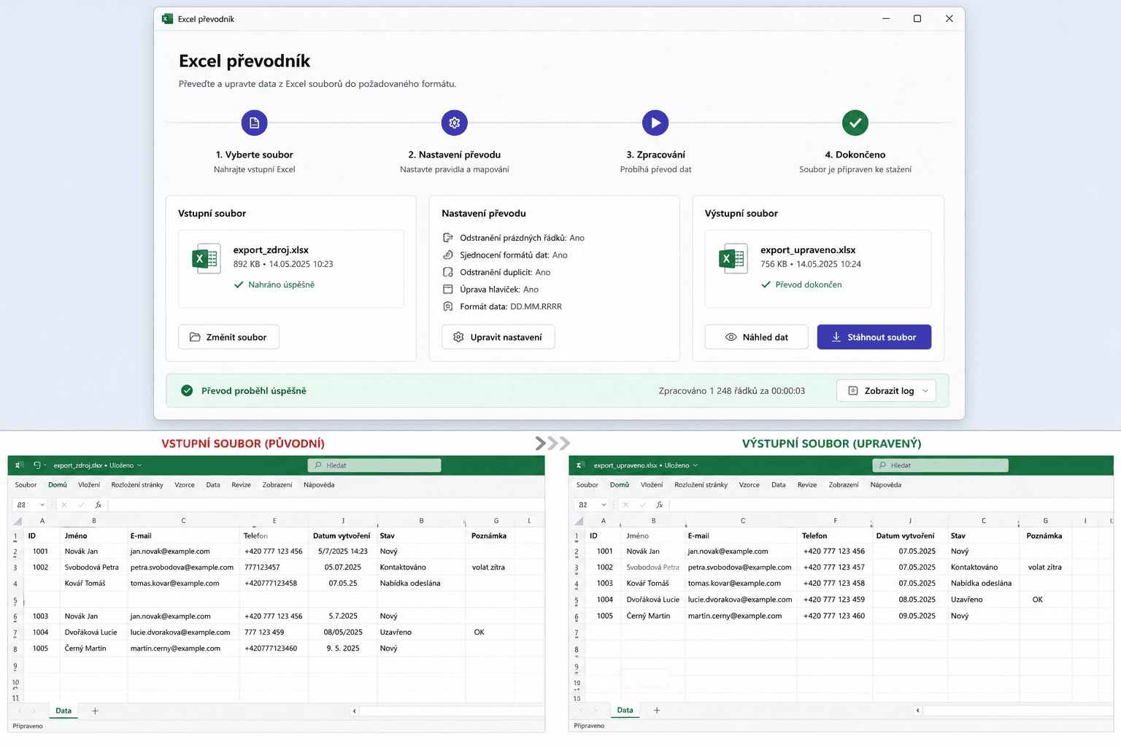Click the step 3 play icon circle
The width and height of the screenshot is (1121, 747).
tap(655, 123)
